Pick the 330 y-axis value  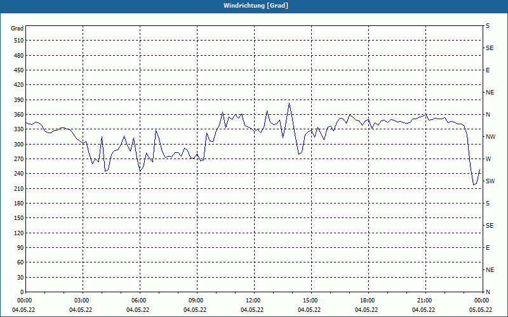19,129
